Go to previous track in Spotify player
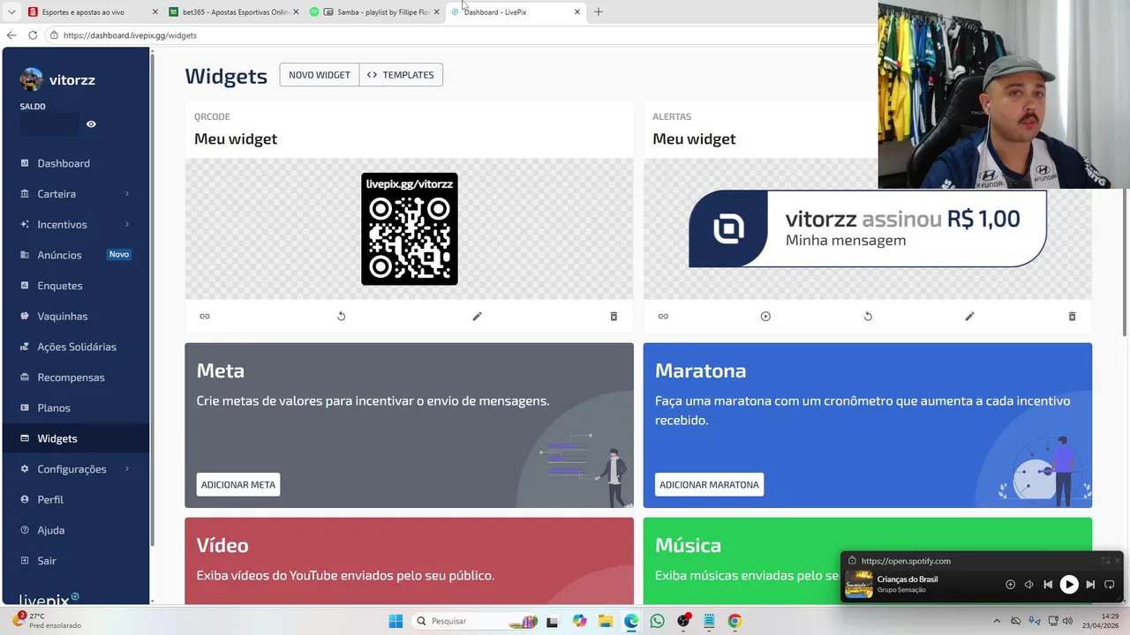This screenshot has width=1130, height=635. click(1048, 584)
